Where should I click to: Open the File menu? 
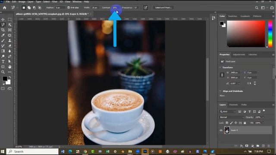(8, 2)
